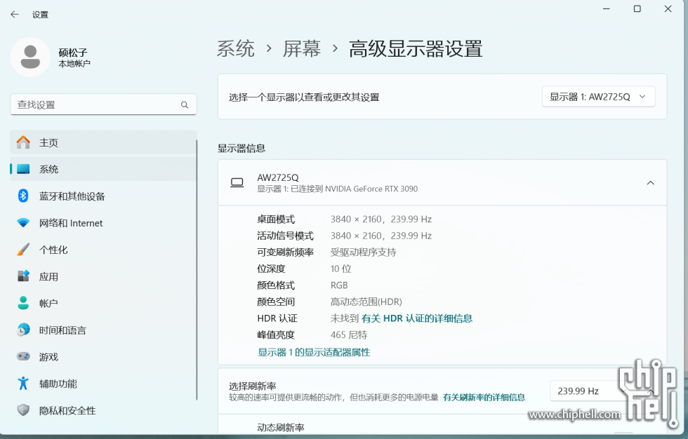This screenshot has height=439, width=688.
Task: Open the 239.99 Hz refresh rate dropdown
Action: pyautogui.click(x=605, y=391)
